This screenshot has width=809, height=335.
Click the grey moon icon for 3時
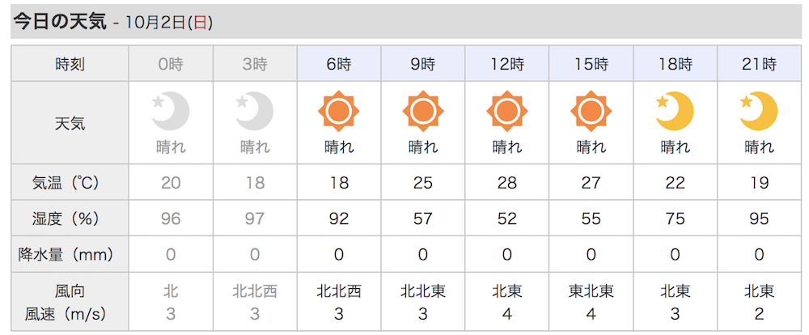click(x=255, y=112)
